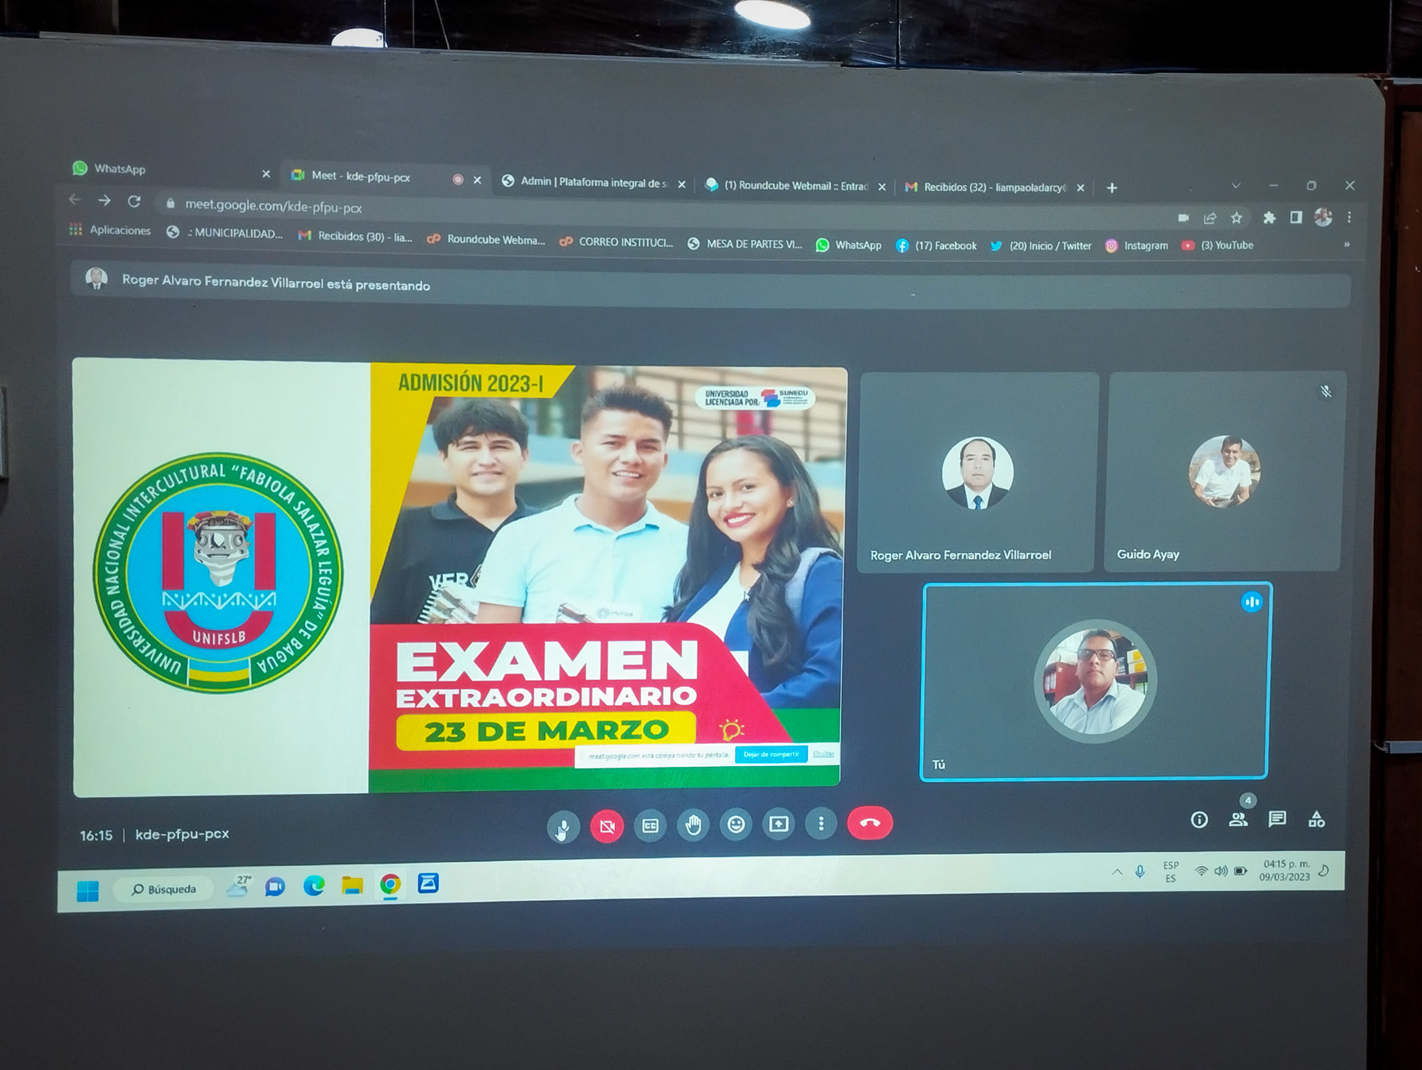The image size is (1422, 1070).
Task: Close the Roundcube Webmail tab
Action: tap(882, 187)
